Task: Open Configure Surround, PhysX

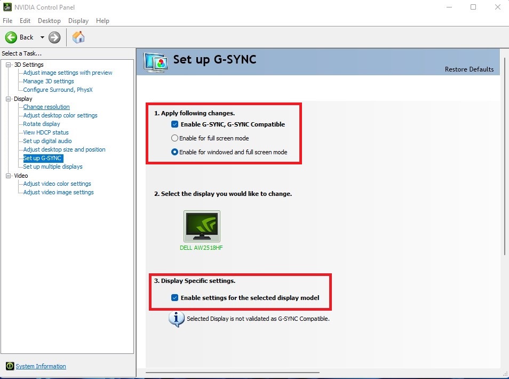Action: [x=58, y=90]
